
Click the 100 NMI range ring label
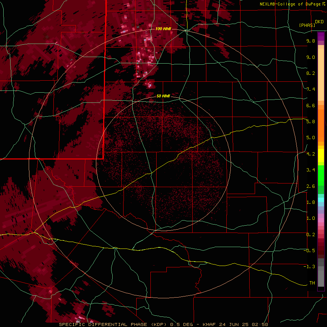pos(163,29)
